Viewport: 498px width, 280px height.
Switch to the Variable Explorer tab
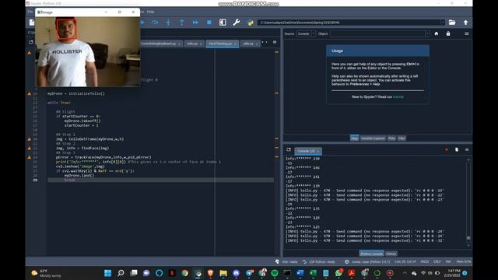[x=373, y=138]
